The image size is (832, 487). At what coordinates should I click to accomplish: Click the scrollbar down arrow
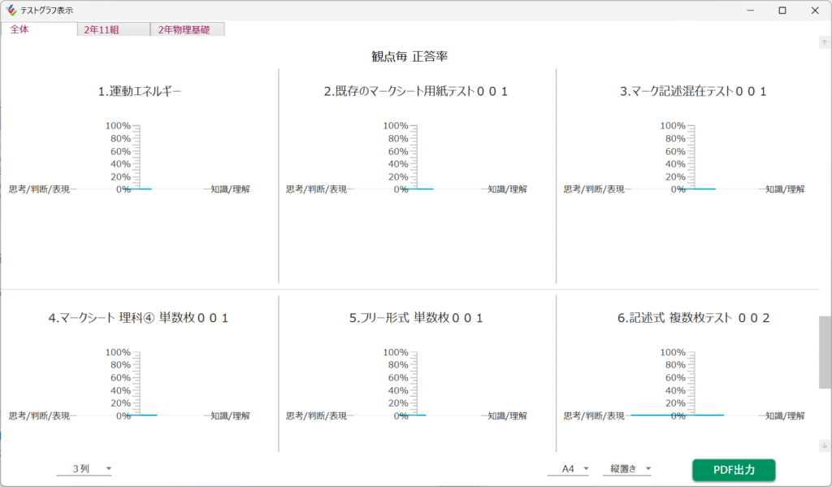tap(825, 446)
